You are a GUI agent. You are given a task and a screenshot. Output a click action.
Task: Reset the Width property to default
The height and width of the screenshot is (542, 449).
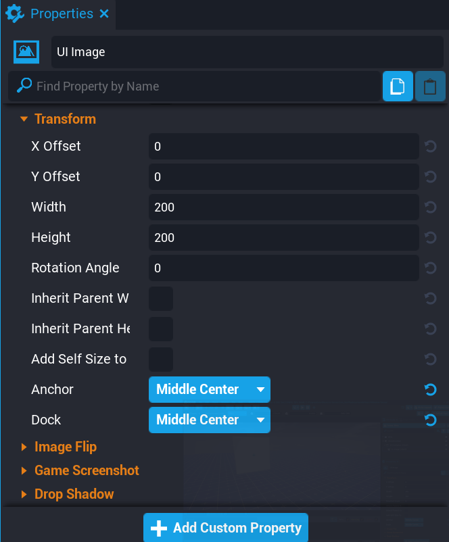(x=430, y=207)
